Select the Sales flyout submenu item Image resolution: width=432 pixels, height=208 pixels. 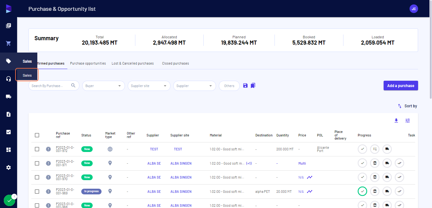27,75
